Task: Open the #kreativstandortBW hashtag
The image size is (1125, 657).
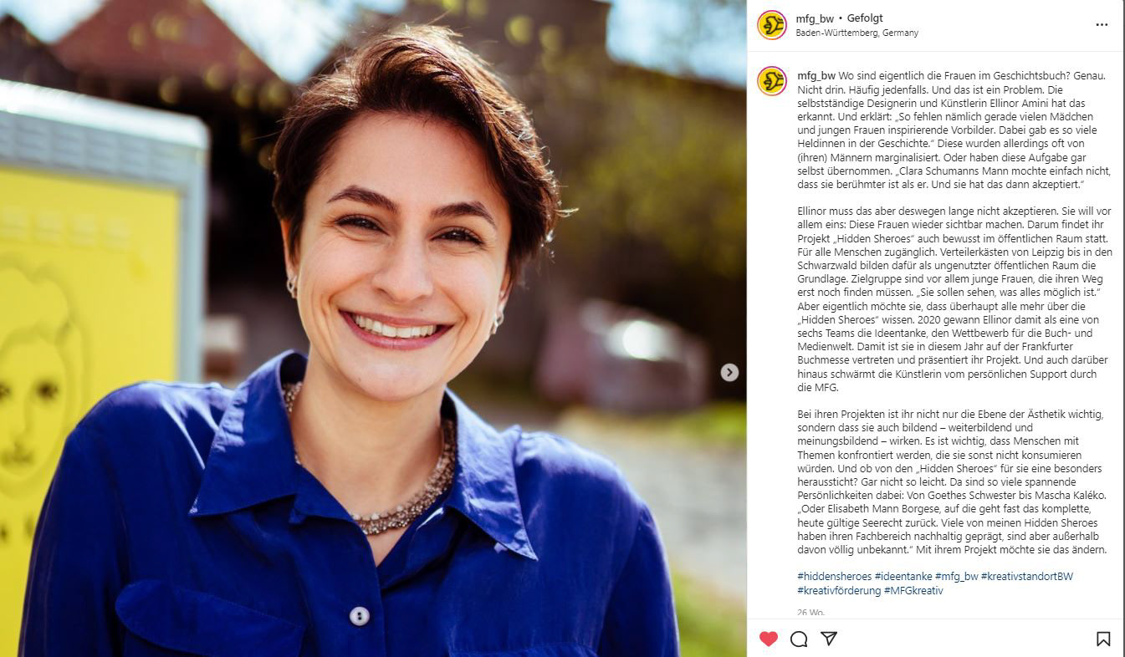Action: click(1026, 577)
